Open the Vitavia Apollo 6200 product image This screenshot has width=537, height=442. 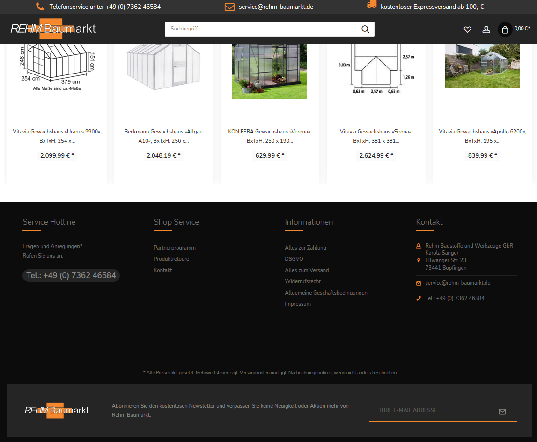tap(483, 66)
